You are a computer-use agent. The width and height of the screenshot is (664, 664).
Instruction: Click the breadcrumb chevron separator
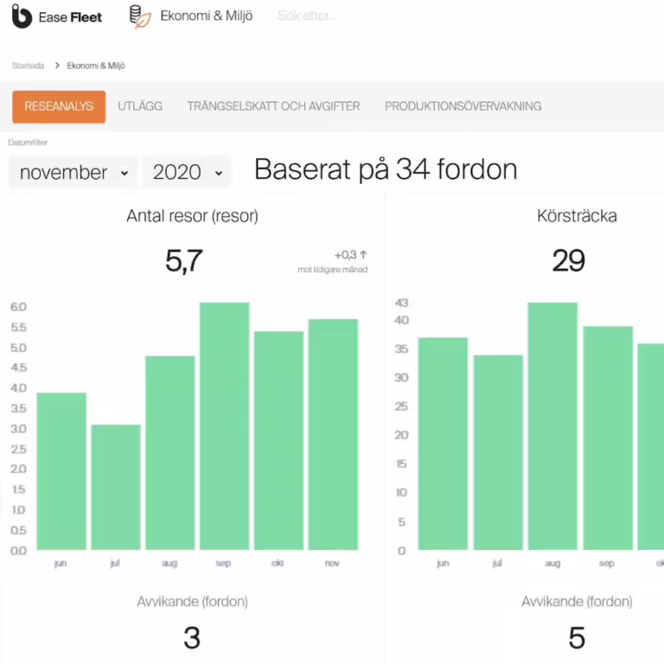click(56, 66)
